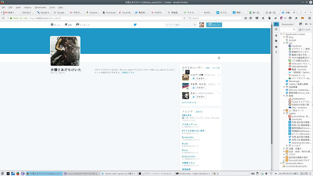Click the user avatar in Twitter header

click(x=201, y=25)
